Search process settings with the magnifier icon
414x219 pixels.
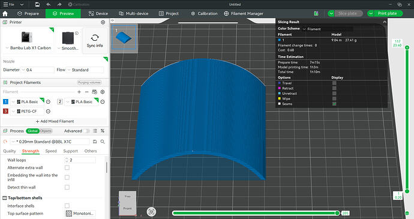tap(103, 142)
